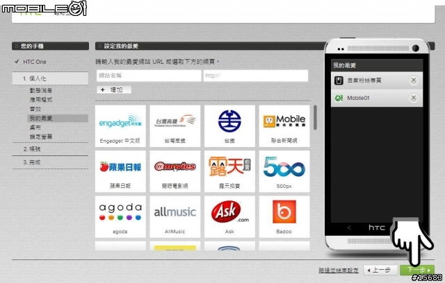
Task: Add the 聯合新聞網 Mobile tile
Action: coord(284,126)
